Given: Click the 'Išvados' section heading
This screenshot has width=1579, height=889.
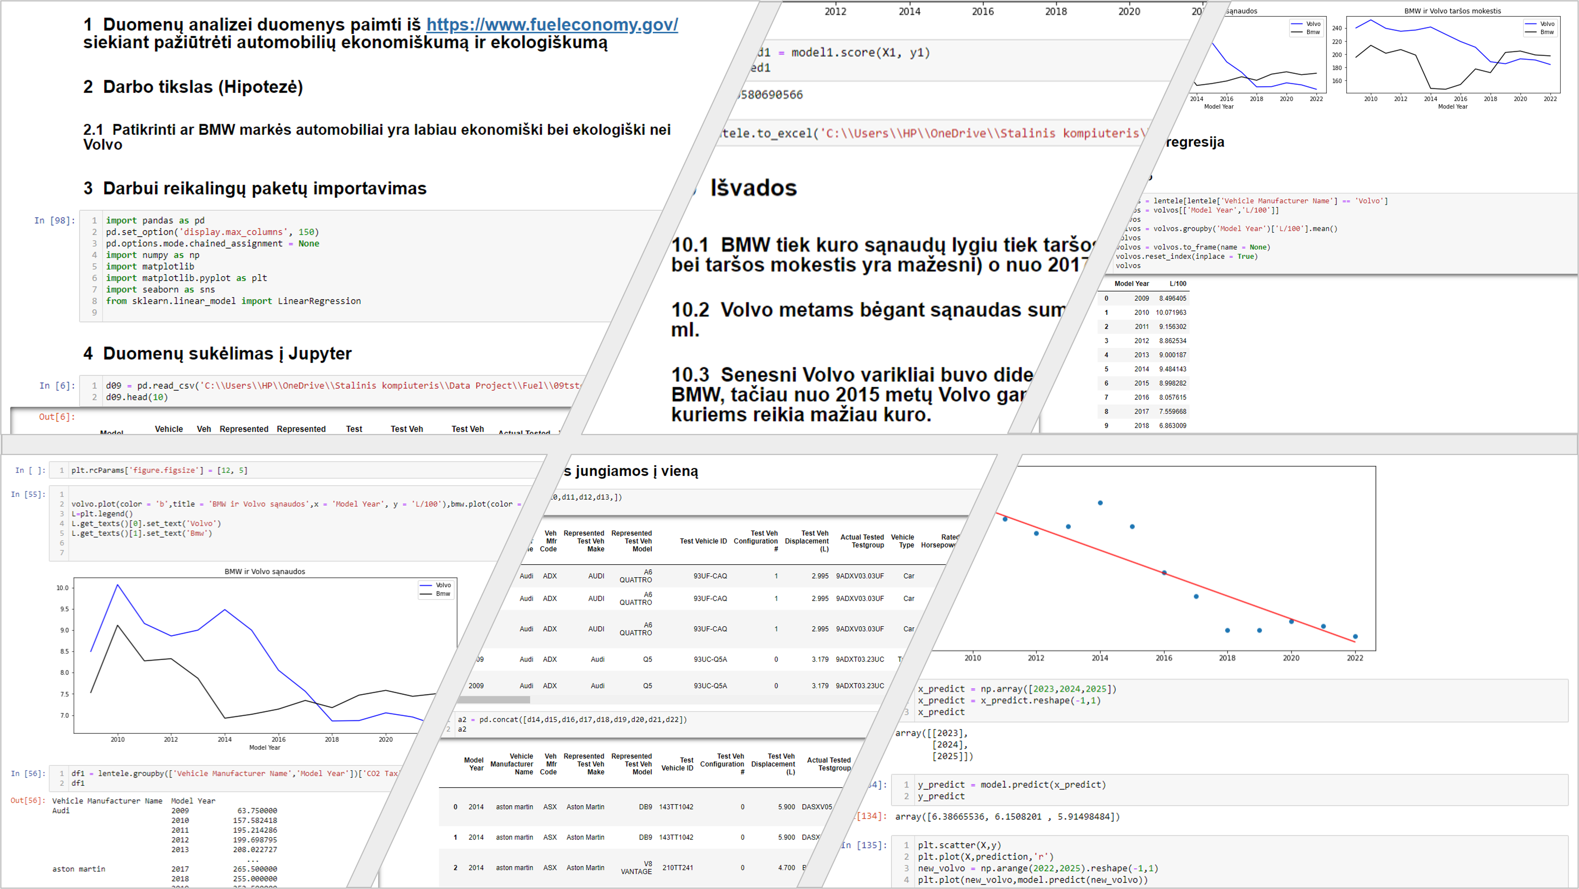Looking at the screenshot, I should (x=753, y=188).
